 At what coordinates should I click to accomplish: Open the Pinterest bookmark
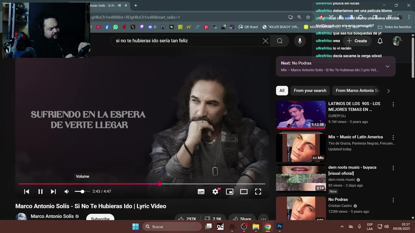[x=206, y=27]
